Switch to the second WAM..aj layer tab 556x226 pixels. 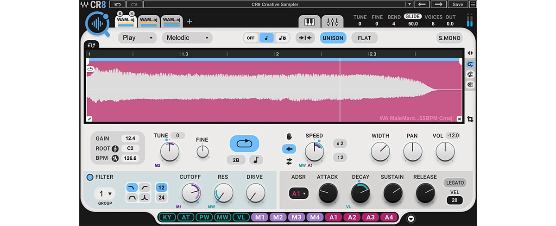coord(149,21)
